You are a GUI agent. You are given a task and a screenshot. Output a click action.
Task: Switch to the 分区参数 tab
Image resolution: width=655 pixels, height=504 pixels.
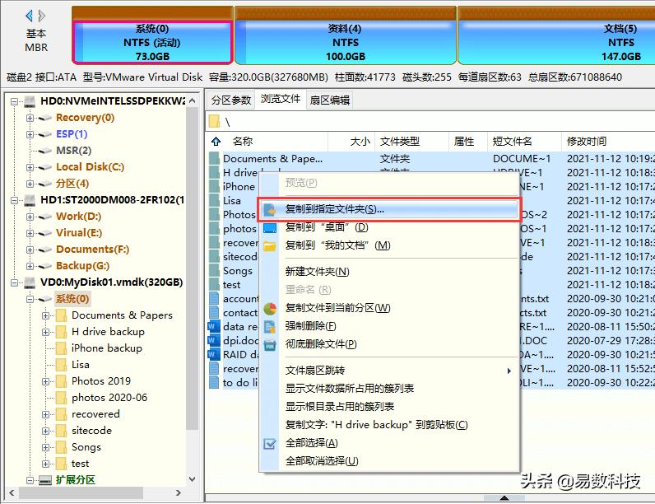231,100
